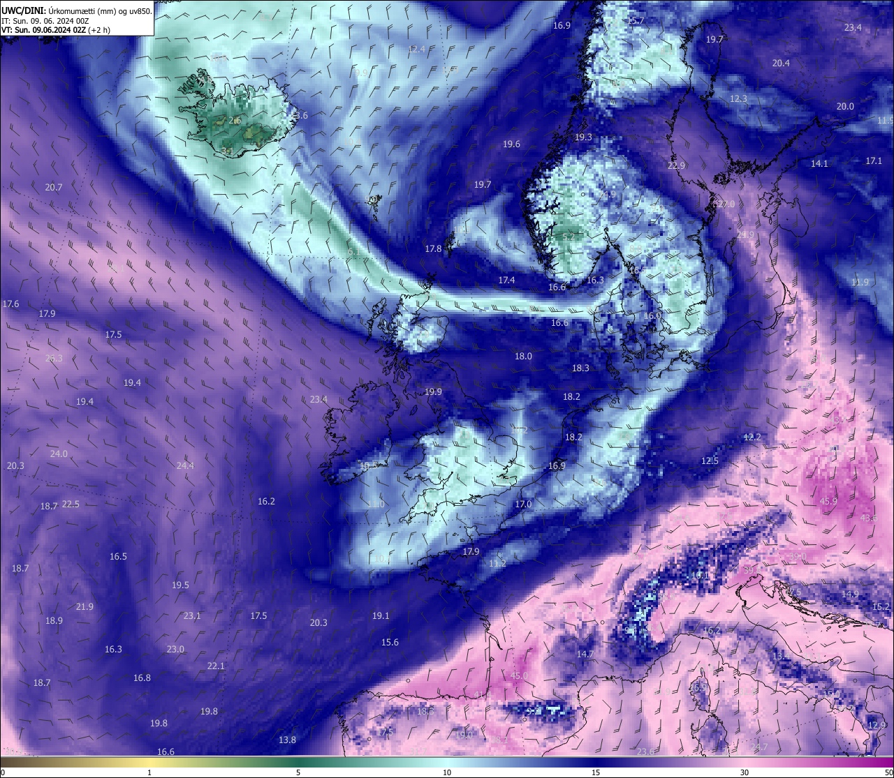
Task: Click the map value '22.1'
Action: click(216, 666)
